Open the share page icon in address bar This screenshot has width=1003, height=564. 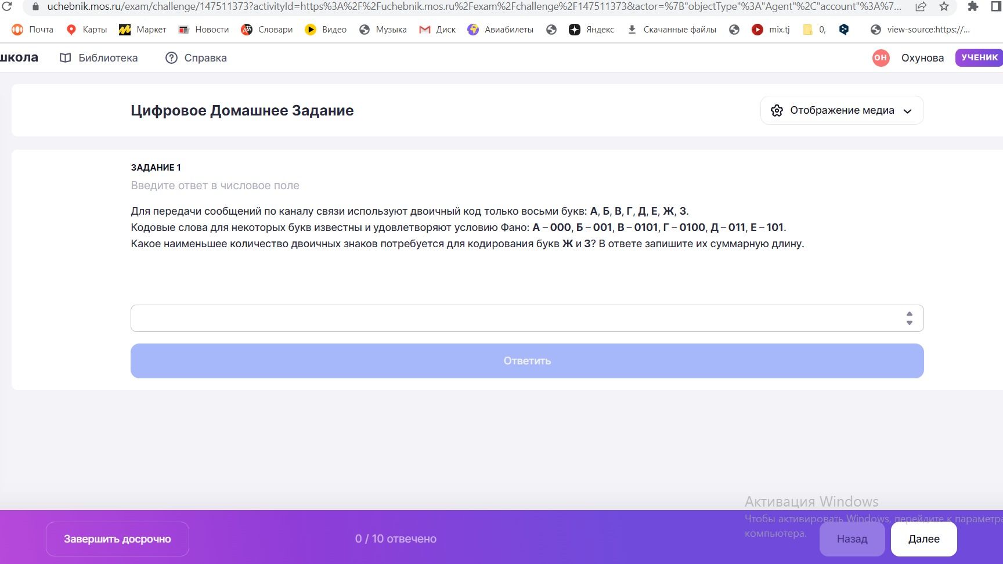(921, 7)
